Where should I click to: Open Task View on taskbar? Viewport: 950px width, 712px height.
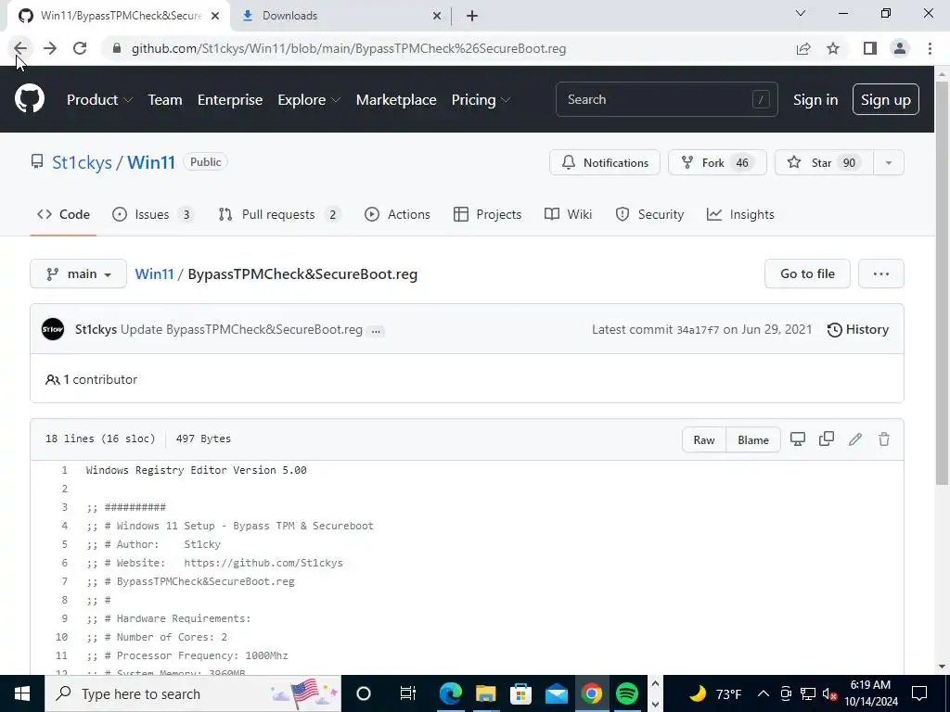click(x=408, y=693)
